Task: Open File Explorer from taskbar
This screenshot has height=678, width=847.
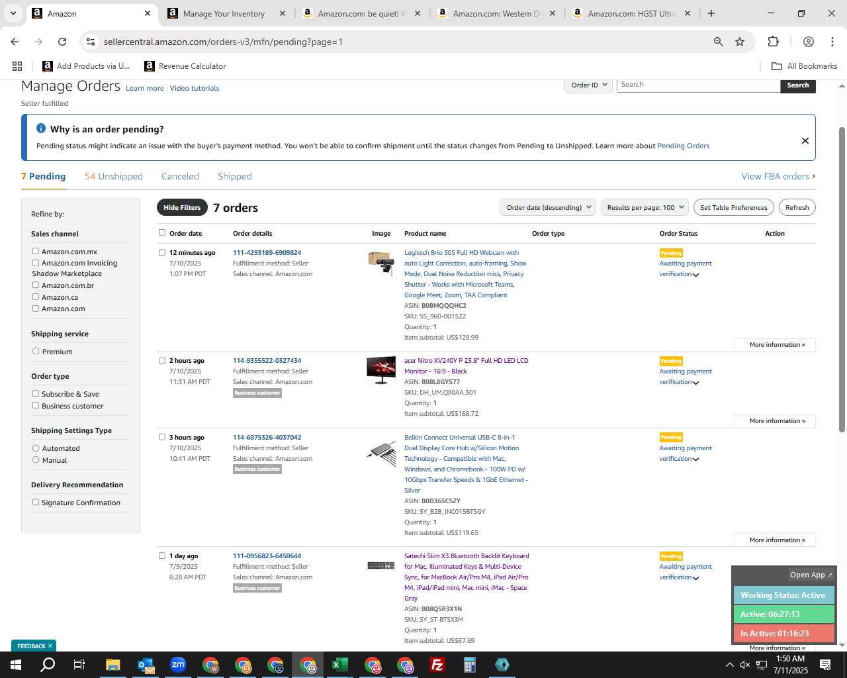Action: [112, 665]
